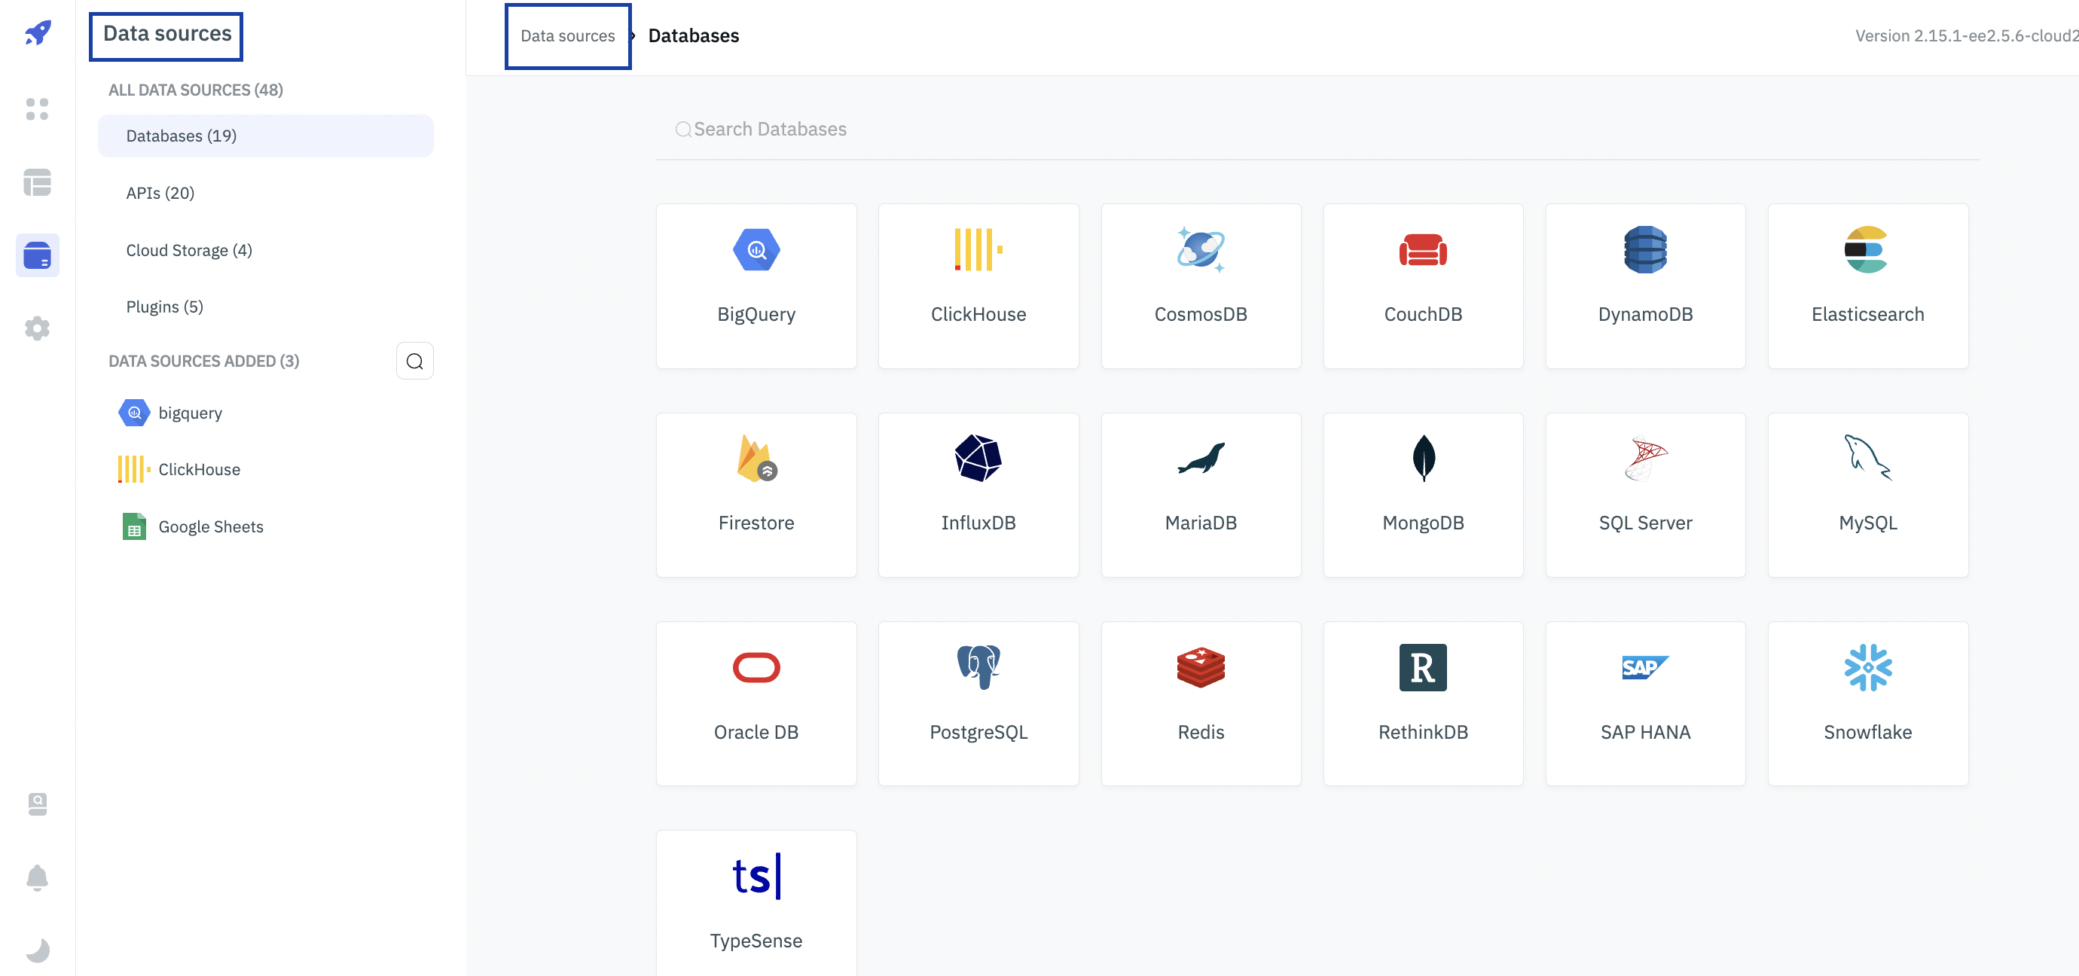Image resolution: width=2079 pixels, height=976 pixels.
Task: Toggle dark mode moon icon
Action: pyautogui.click(x=37, y=950)
